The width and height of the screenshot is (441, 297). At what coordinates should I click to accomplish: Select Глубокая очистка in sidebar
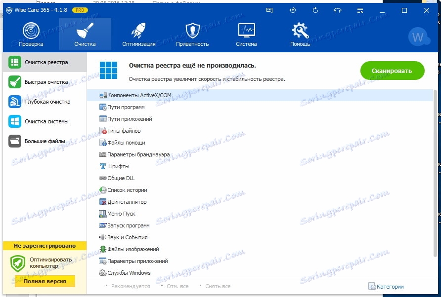44,102
